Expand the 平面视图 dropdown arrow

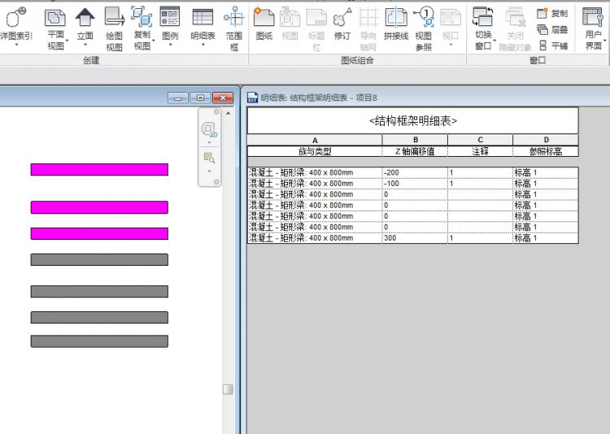pyautogui.click(x=67, y=41)
